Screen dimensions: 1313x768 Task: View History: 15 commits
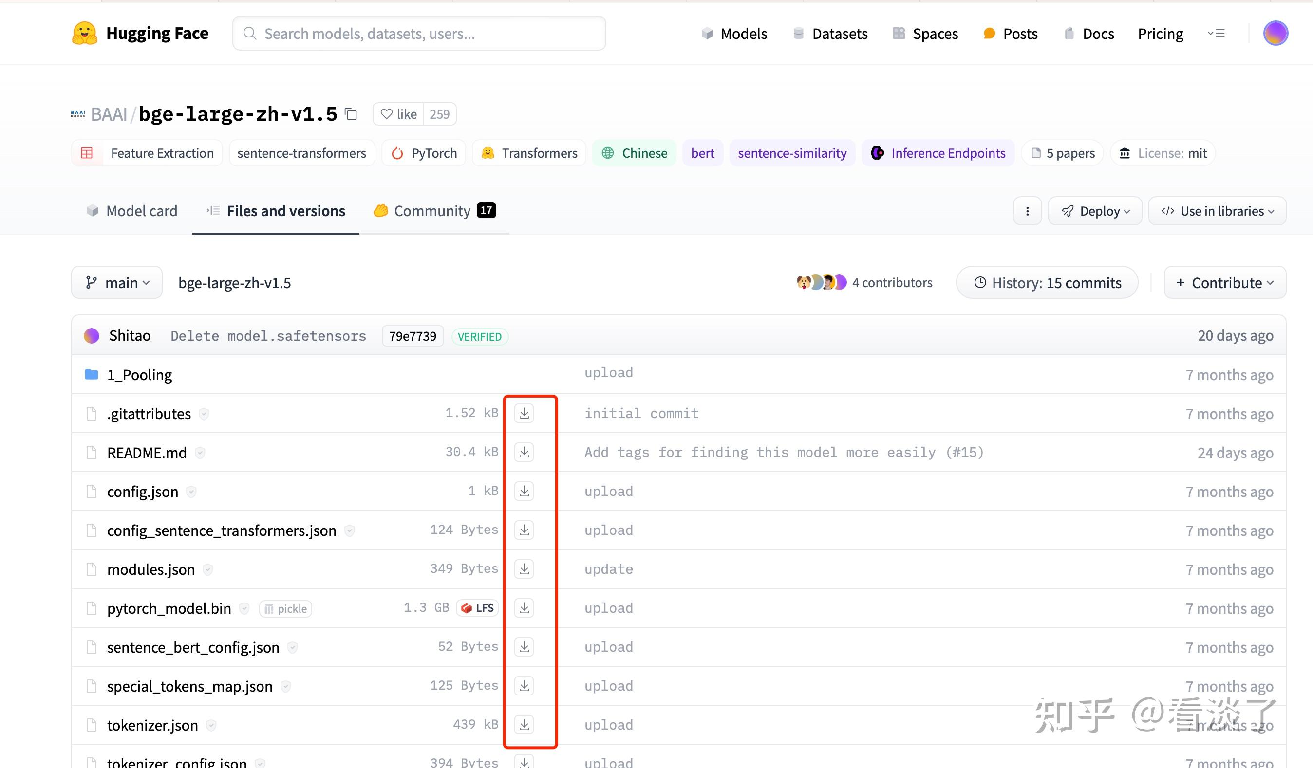tap(1047, 283)
